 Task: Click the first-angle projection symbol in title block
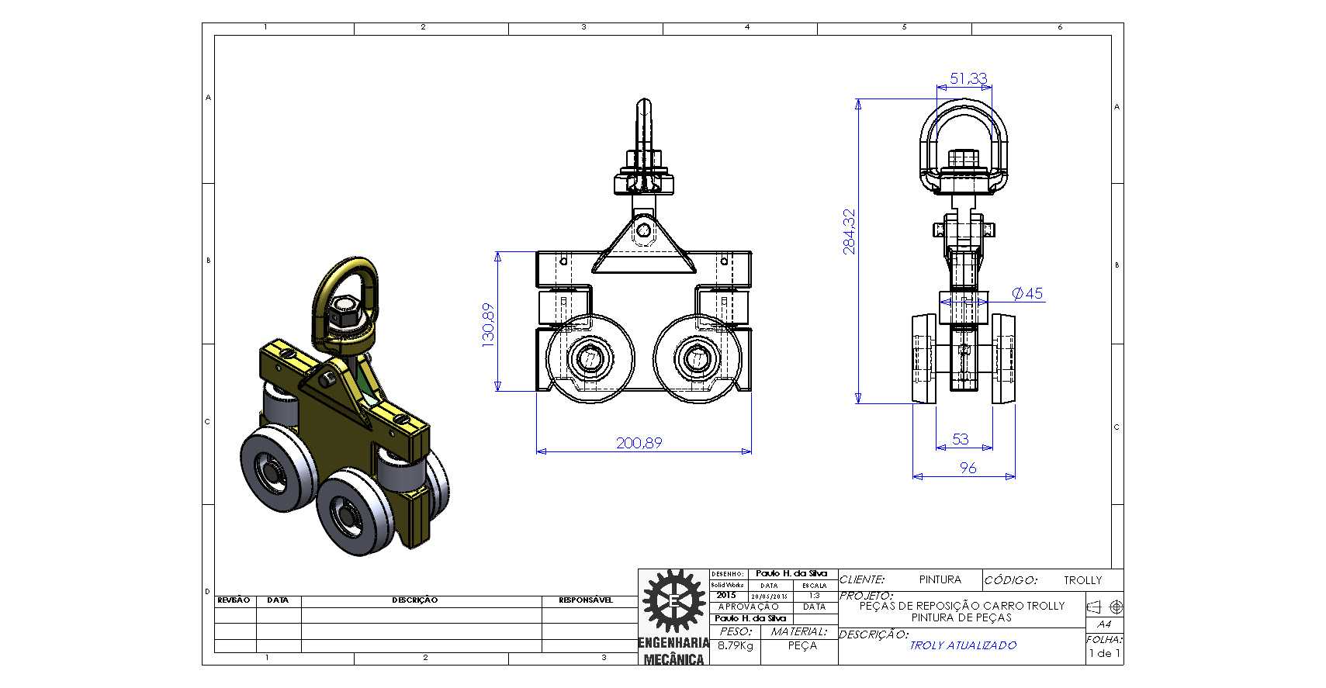tap(1105, 607)
